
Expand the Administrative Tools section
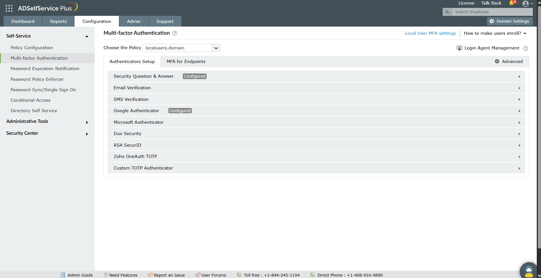[87, 122]
